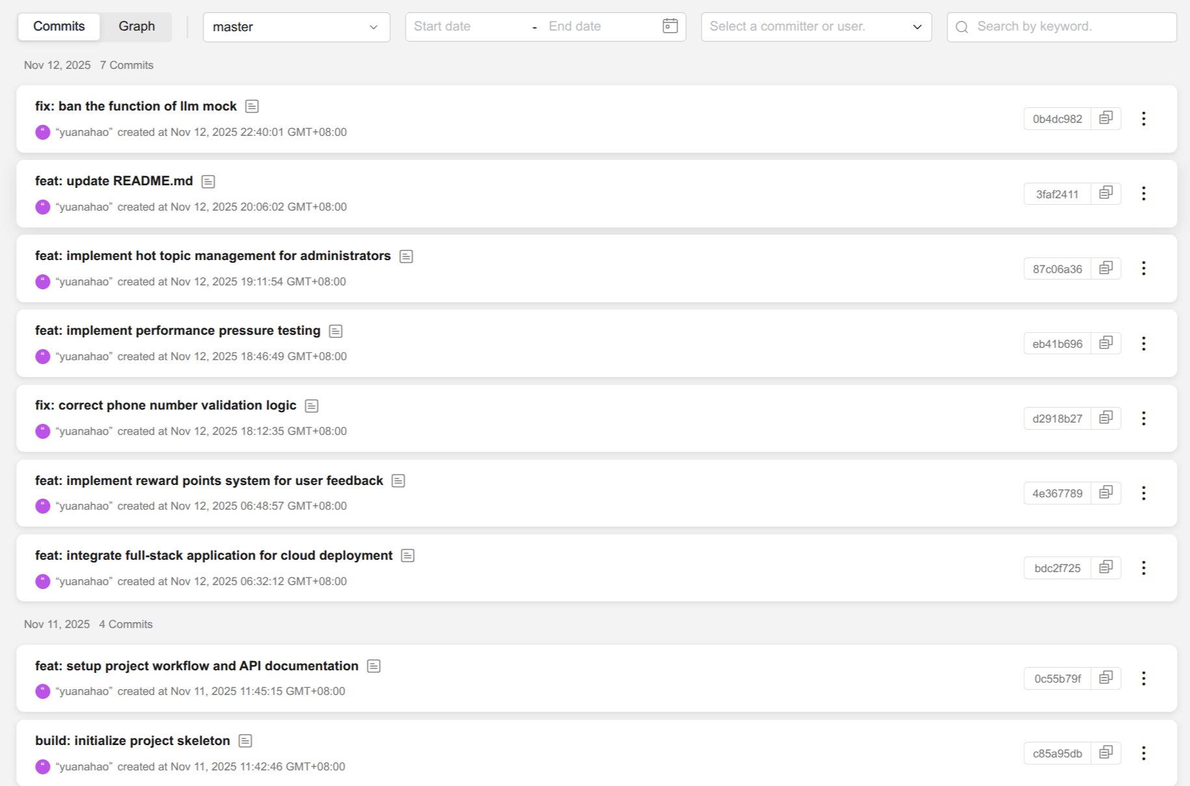Viewport: 1190px width, 786px height.
Task: Open commit 'feat: setup project workflow and API documentation'
Action: pos(196,666)
